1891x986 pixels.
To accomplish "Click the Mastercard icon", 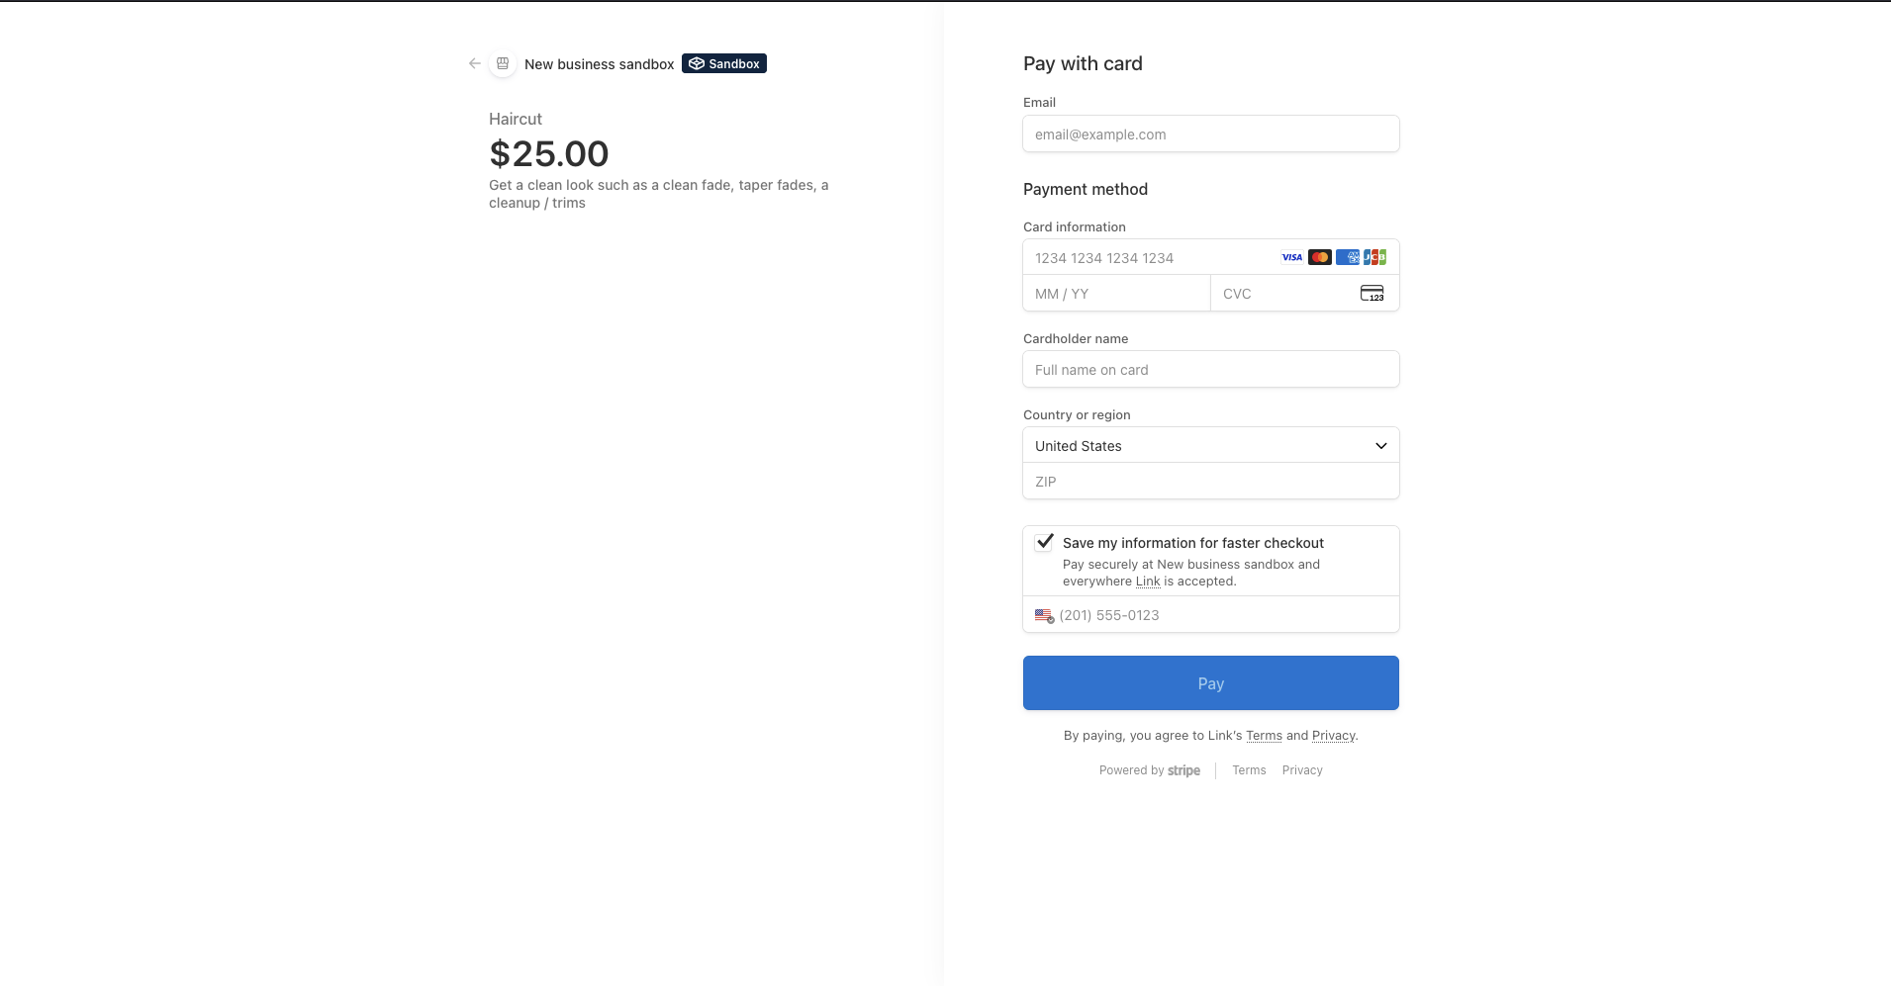I will (x=1319, y=257).
